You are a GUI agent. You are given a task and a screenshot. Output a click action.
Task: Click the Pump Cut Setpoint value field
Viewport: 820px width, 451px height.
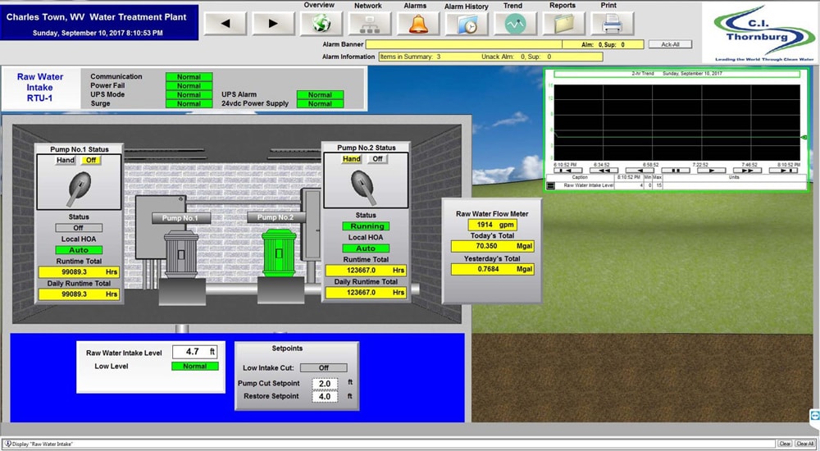323,383
